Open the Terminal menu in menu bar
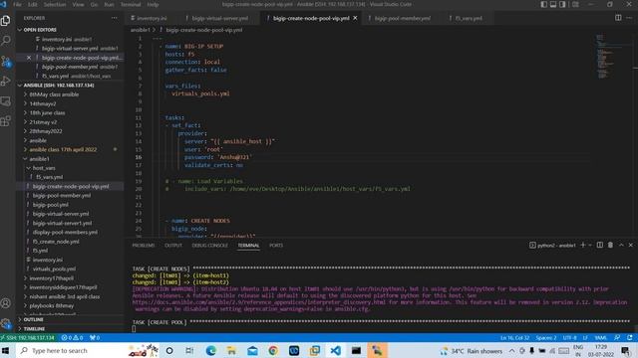Image resolution: width=638 pixels, height=358 pixels. [131, 4]
